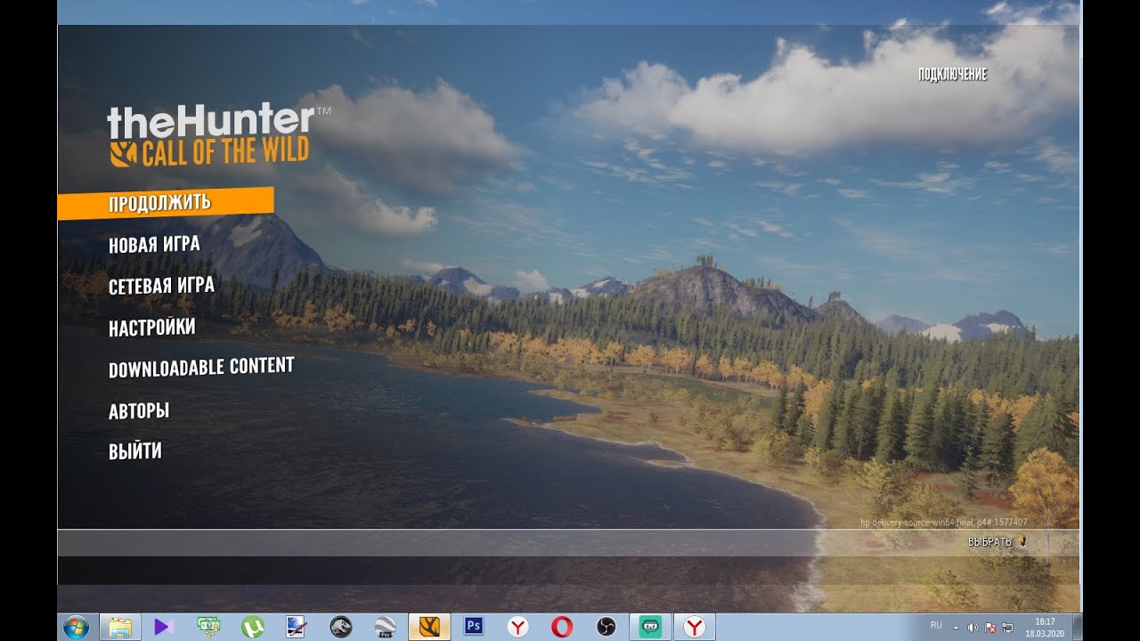Click ПРОДОЛЖИТЬ to continue the game
Screen dimensions: 1140x641
click(166, 202)
